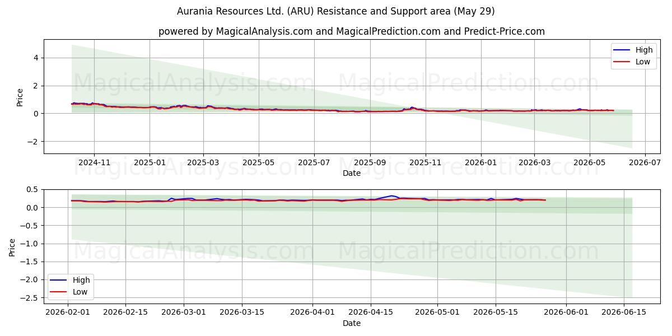Click the lower chart date label '2026-03-15'
672x336 pixels.
(242, 312)
